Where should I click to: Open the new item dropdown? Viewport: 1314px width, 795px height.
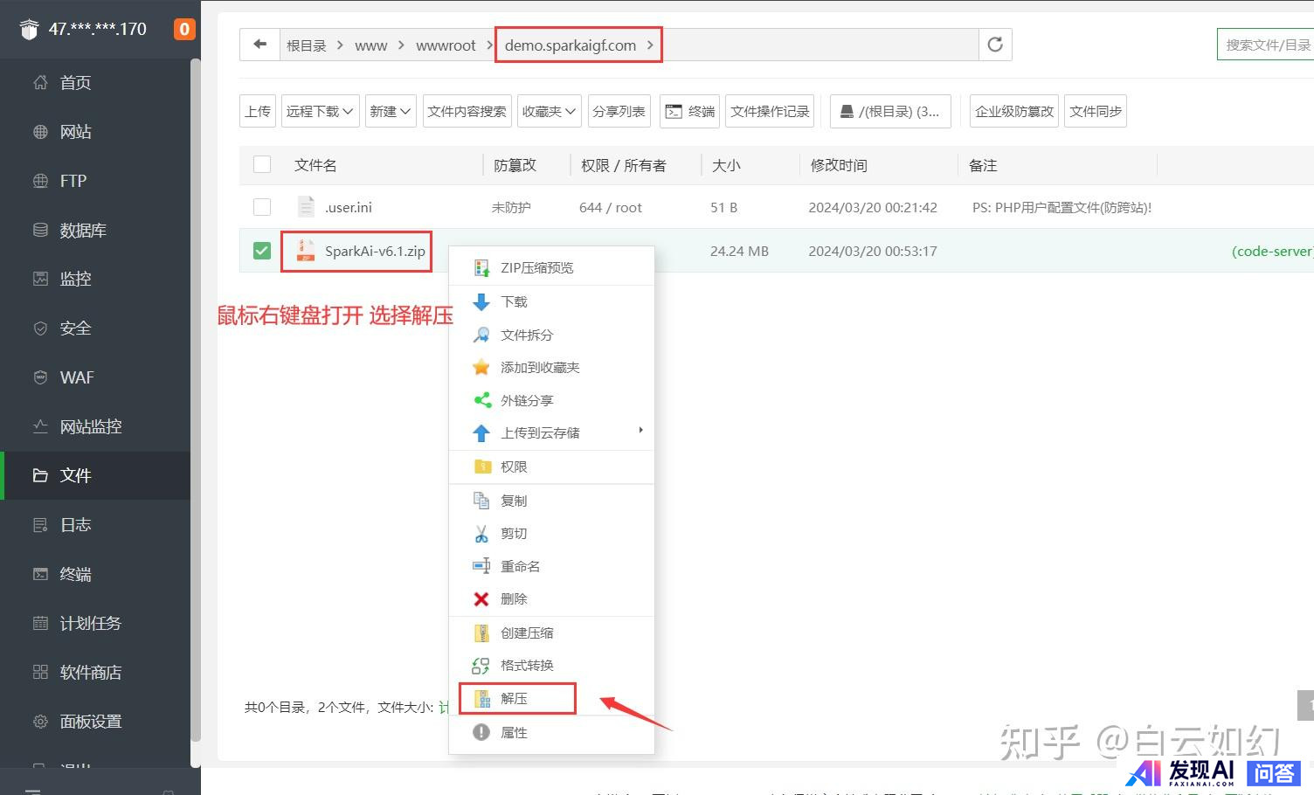[x=390, y=111]
